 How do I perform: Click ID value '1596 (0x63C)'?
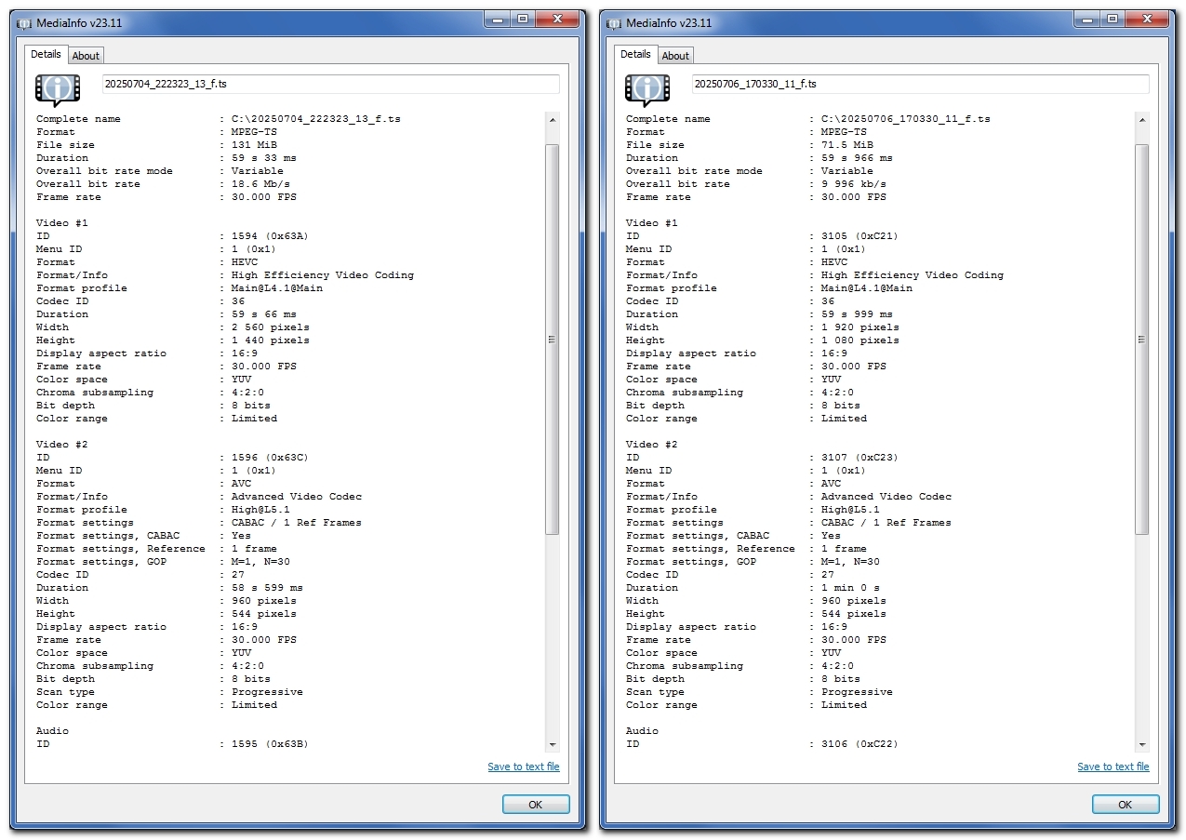pyautogui.click(x=270, y=458)
